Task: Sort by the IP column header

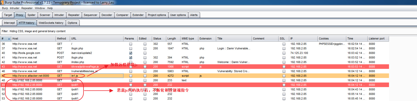Action: tap(303, 38)
